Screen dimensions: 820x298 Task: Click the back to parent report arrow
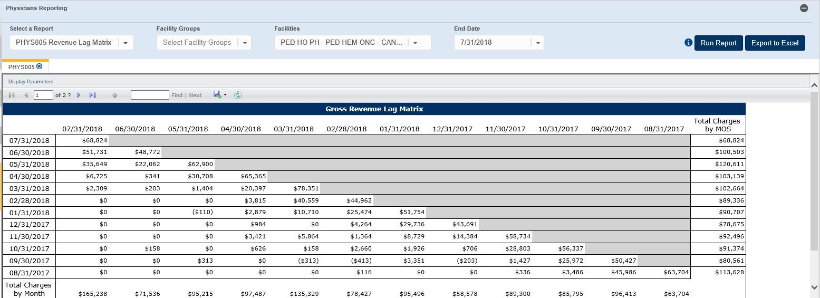[114, 95]
